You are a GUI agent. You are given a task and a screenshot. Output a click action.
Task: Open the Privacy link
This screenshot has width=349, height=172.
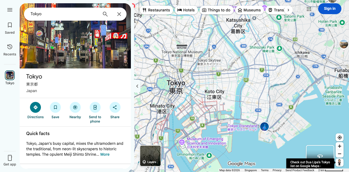click(x=277, y=170)
